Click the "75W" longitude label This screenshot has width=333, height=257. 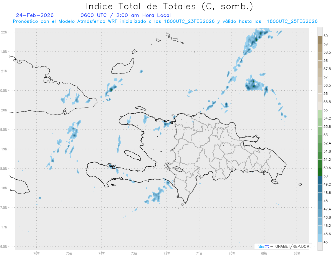69,253
